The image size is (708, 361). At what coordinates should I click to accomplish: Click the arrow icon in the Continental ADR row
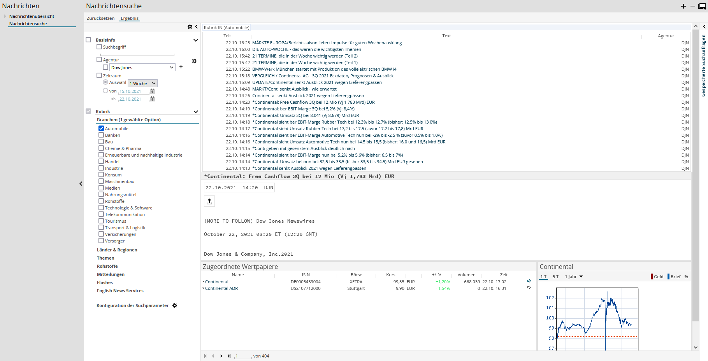(529, 288)
